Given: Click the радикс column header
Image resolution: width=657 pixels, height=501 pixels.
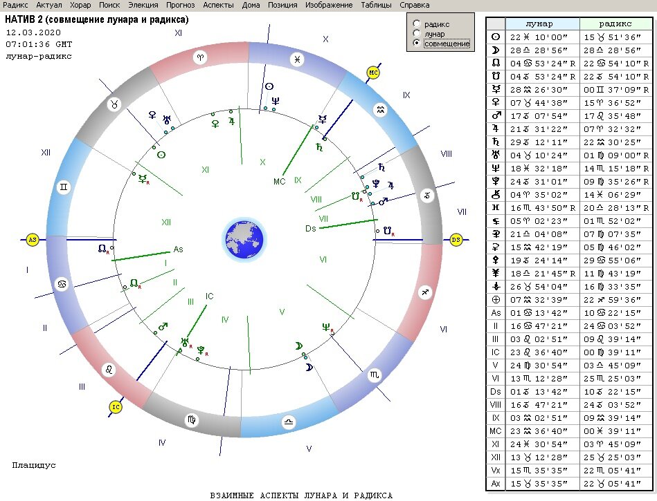Looking at the screenshot, I should tap(616, 23).
